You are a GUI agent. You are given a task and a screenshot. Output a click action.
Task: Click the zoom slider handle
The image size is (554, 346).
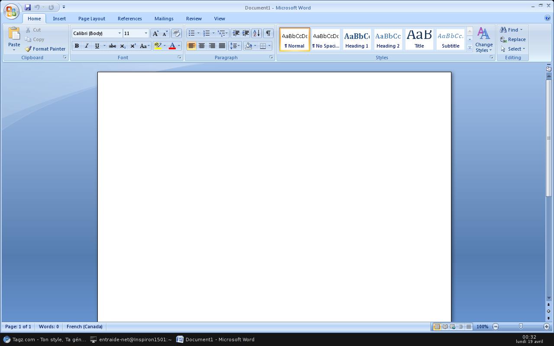click(521, 327)
